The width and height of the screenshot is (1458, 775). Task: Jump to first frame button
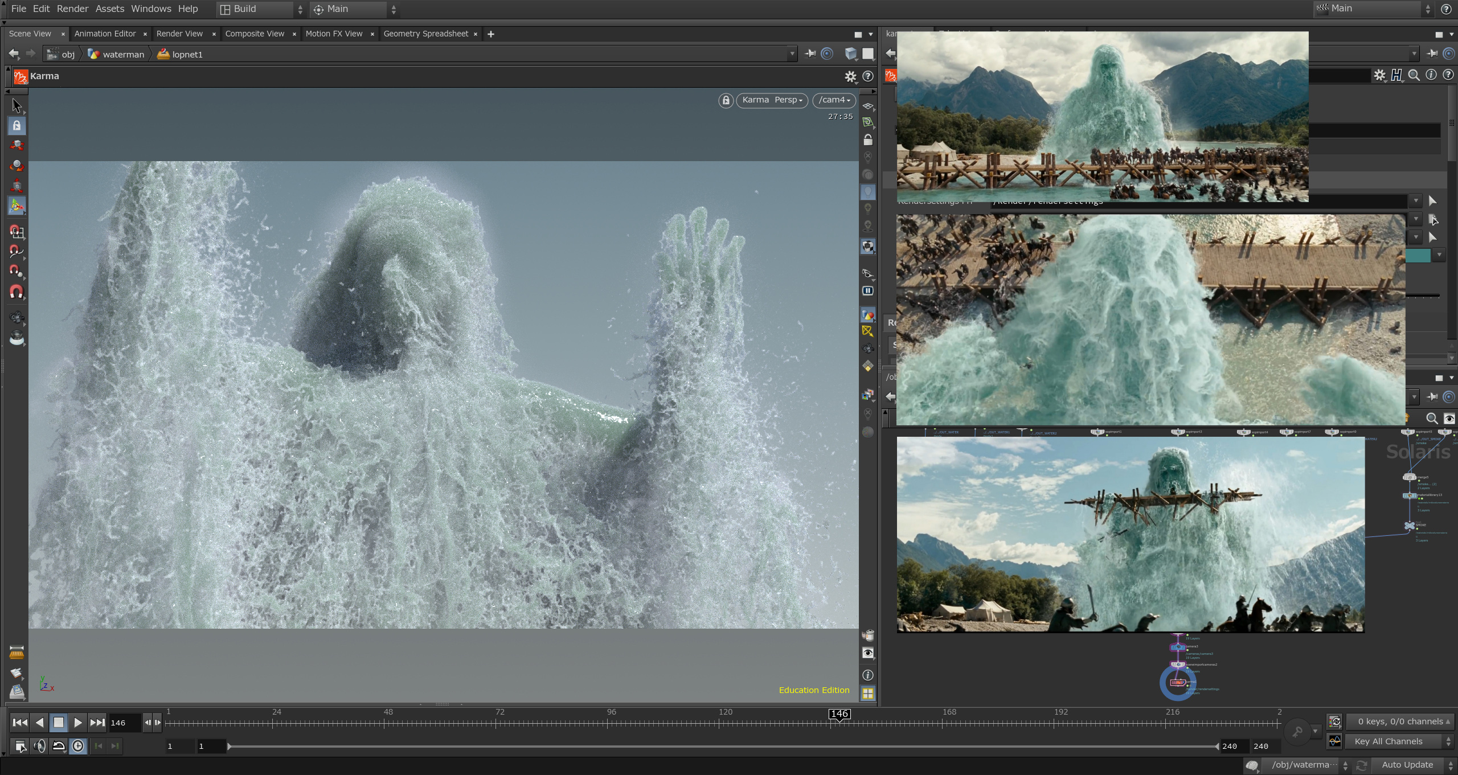point(20,723)
